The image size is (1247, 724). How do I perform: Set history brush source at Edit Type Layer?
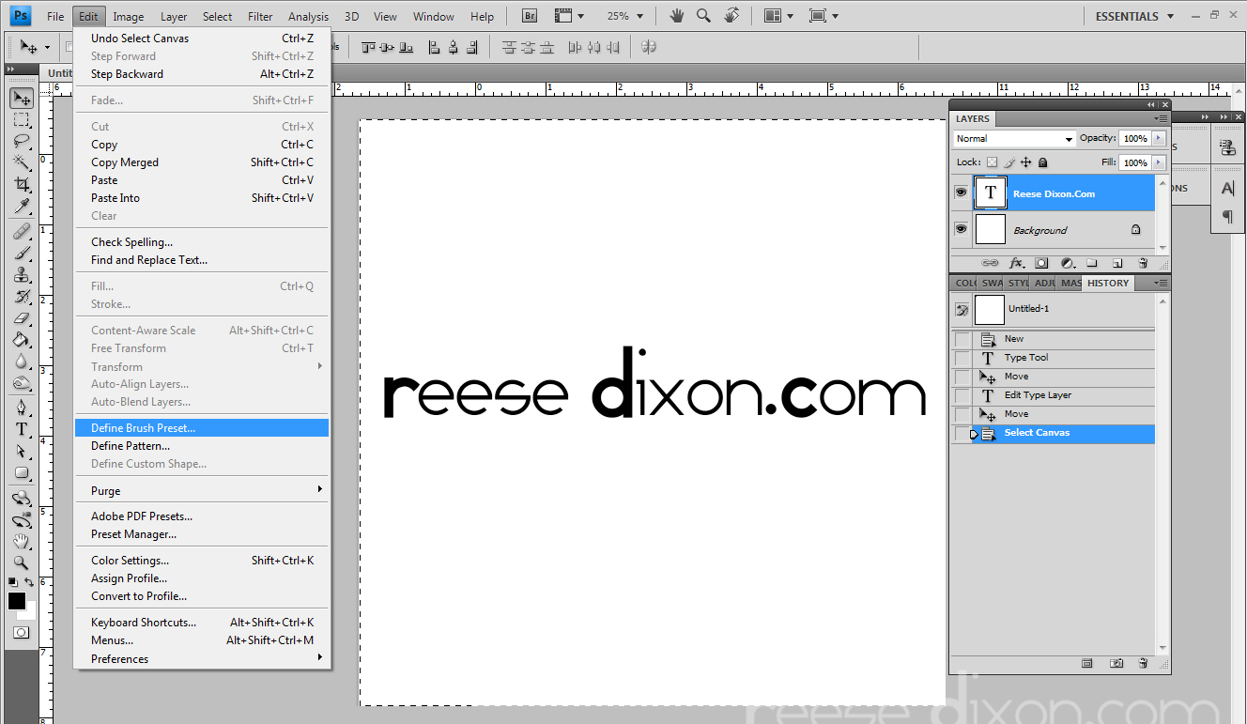pyautogui.click(x=962, y=395)
